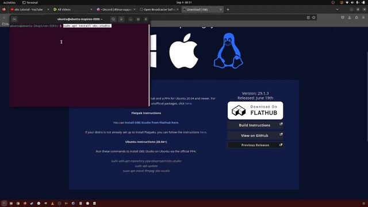Launch VLC cone icon in dock
This screenshot has width=368, height=207.
(x=52, y=203)
